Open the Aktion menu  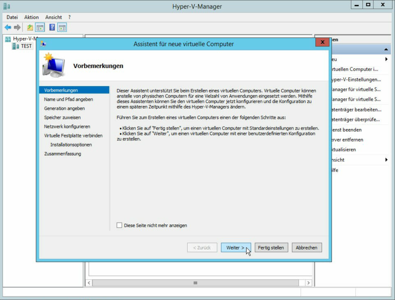tap(32, 17)
